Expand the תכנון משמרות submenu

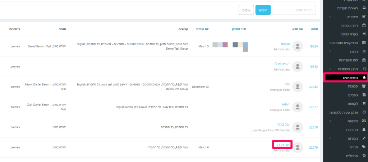(330, 69)
